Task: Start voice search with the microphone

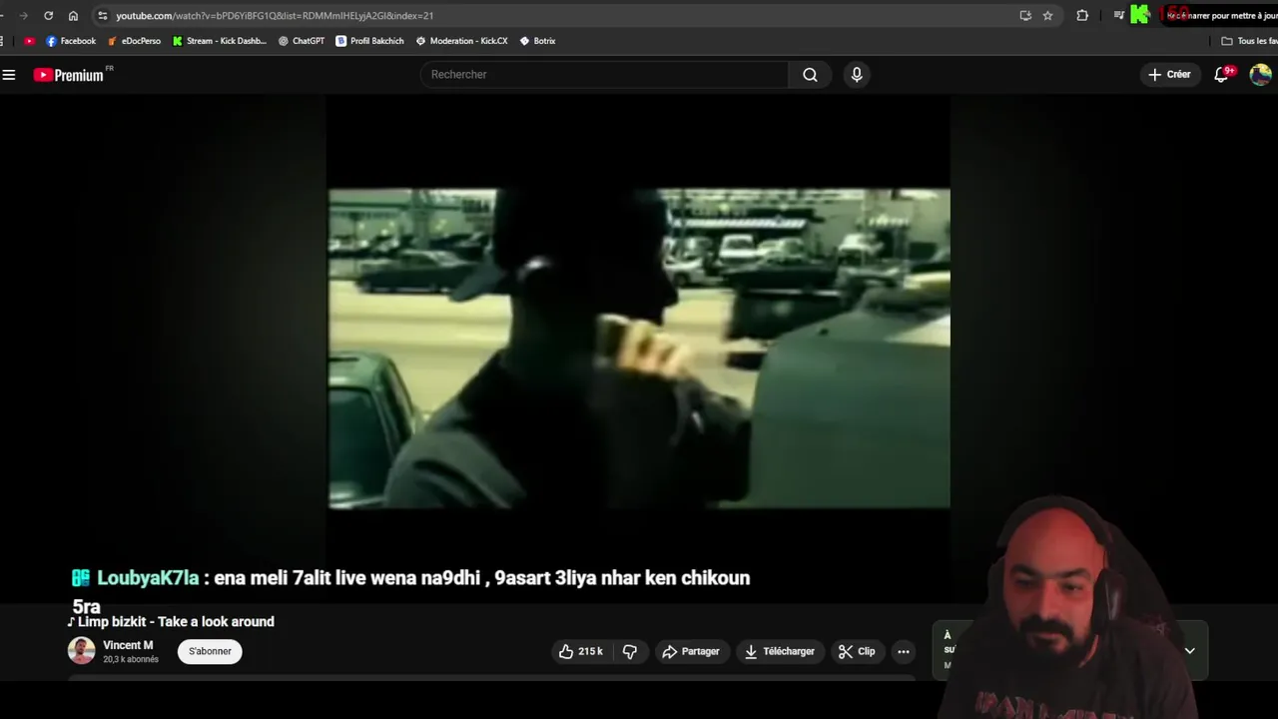Action: (857, 75)
